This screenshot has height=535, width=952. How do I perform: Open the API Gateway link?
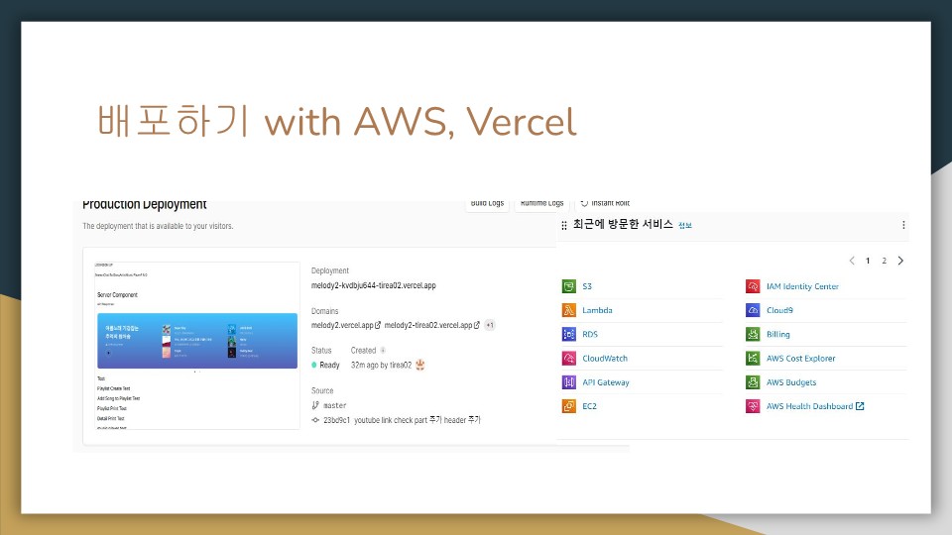click(606, 382)
